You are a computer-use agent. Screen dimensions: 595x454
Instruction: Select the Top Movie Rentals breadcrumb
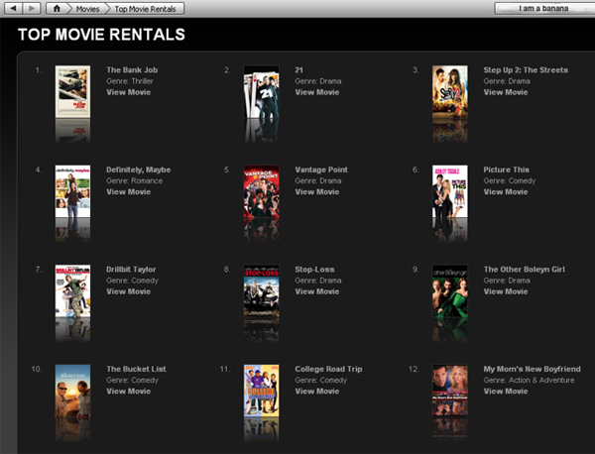coord(146,9)
